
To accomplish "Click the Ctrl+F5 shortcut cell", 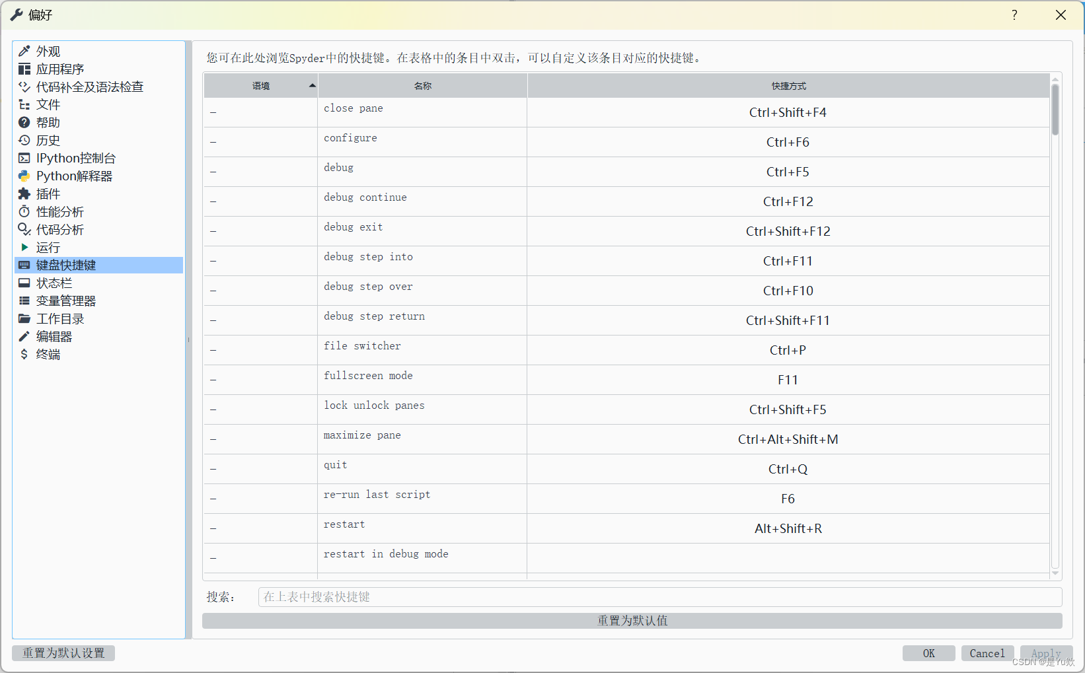I will point(788,172).
